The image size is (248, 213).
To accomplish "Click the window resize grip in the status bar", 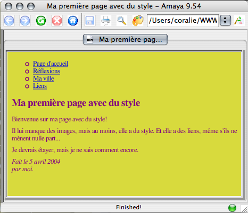I will click(x=244, y=209).
